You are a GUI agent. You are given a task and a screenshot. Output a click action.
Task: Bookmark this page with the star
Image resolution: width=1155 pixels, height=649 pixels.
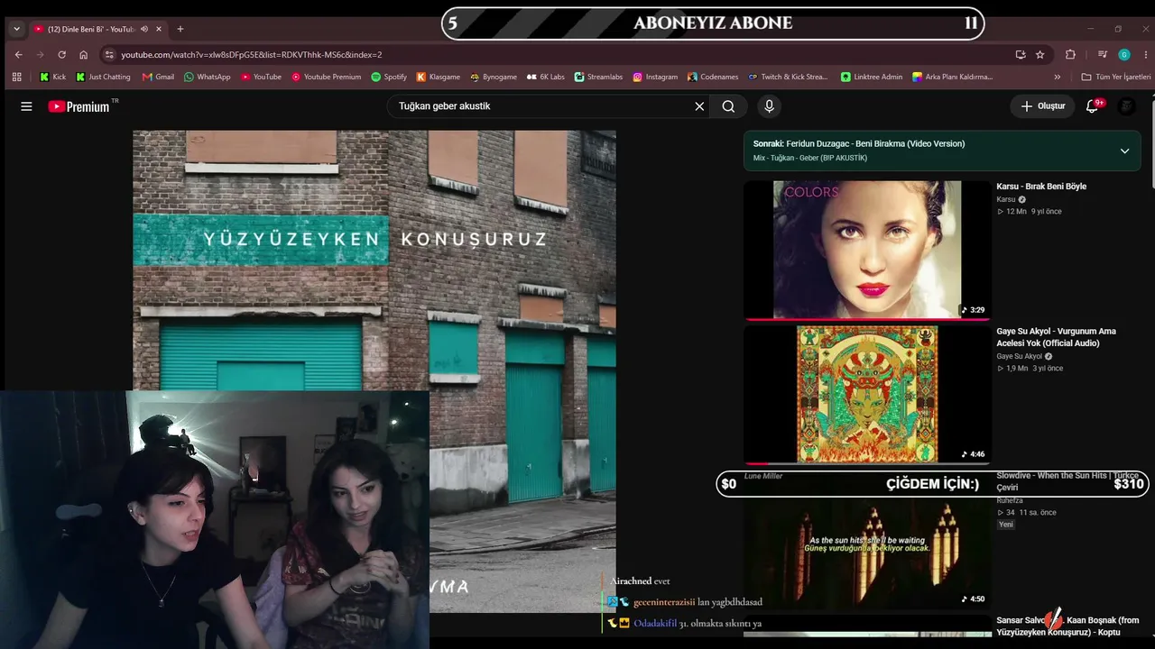pos(1039,54)
